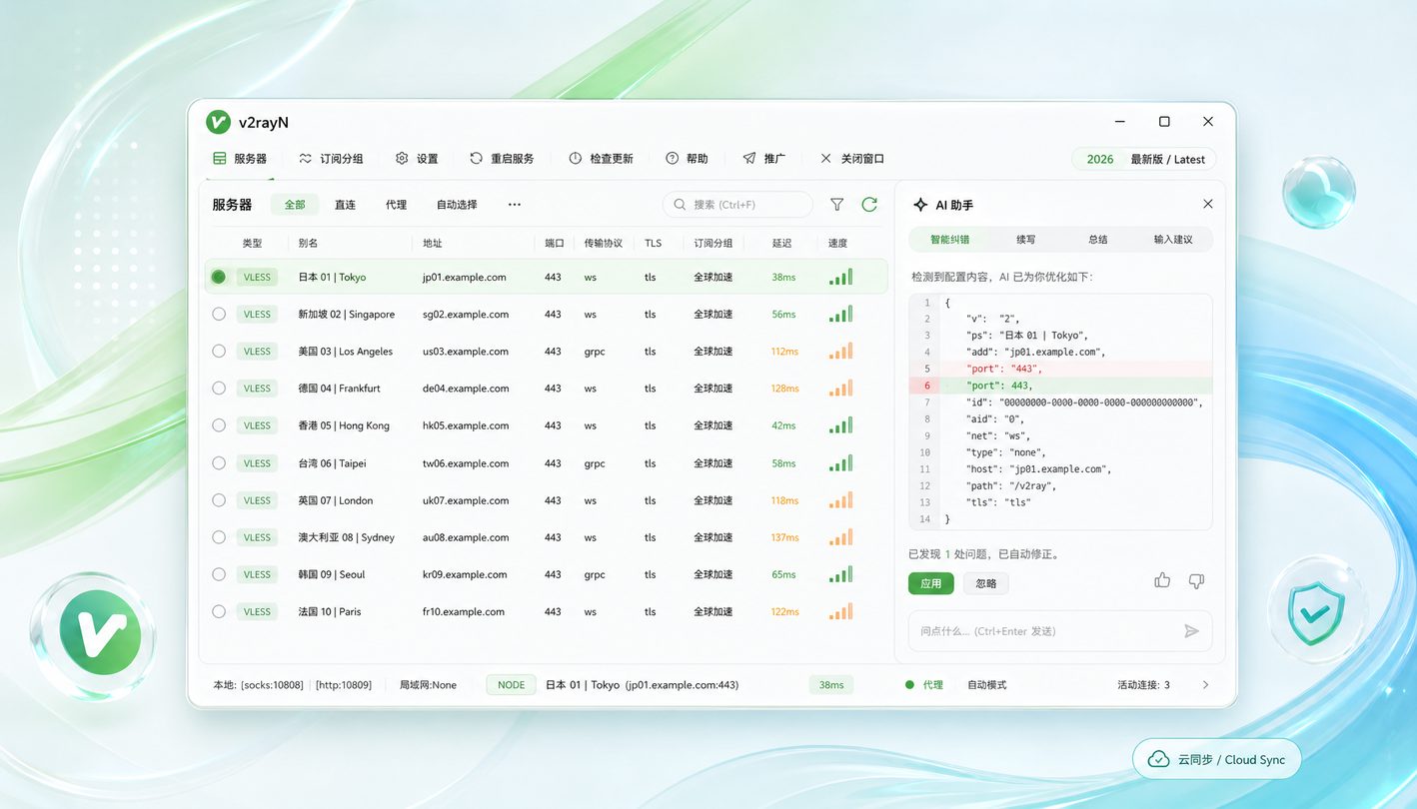
Task: Sort by the 订阅分组 column header
Action: click(713, 243)
